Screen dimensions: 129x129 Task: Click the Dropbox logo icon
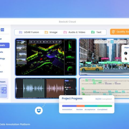pyautogui.click(x=39, y=110)
